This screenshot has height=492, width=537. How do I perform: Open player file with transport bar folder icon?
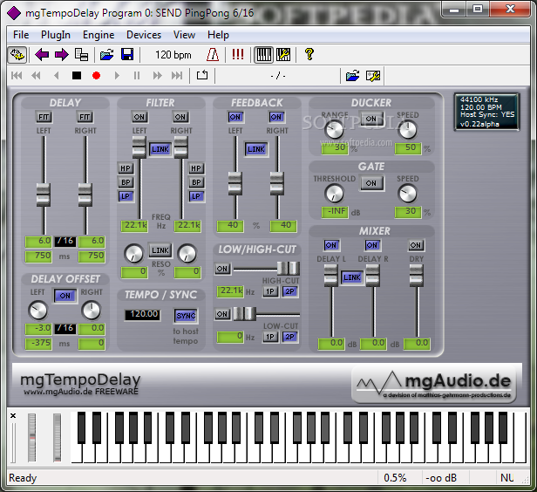(x=353, y=76)
